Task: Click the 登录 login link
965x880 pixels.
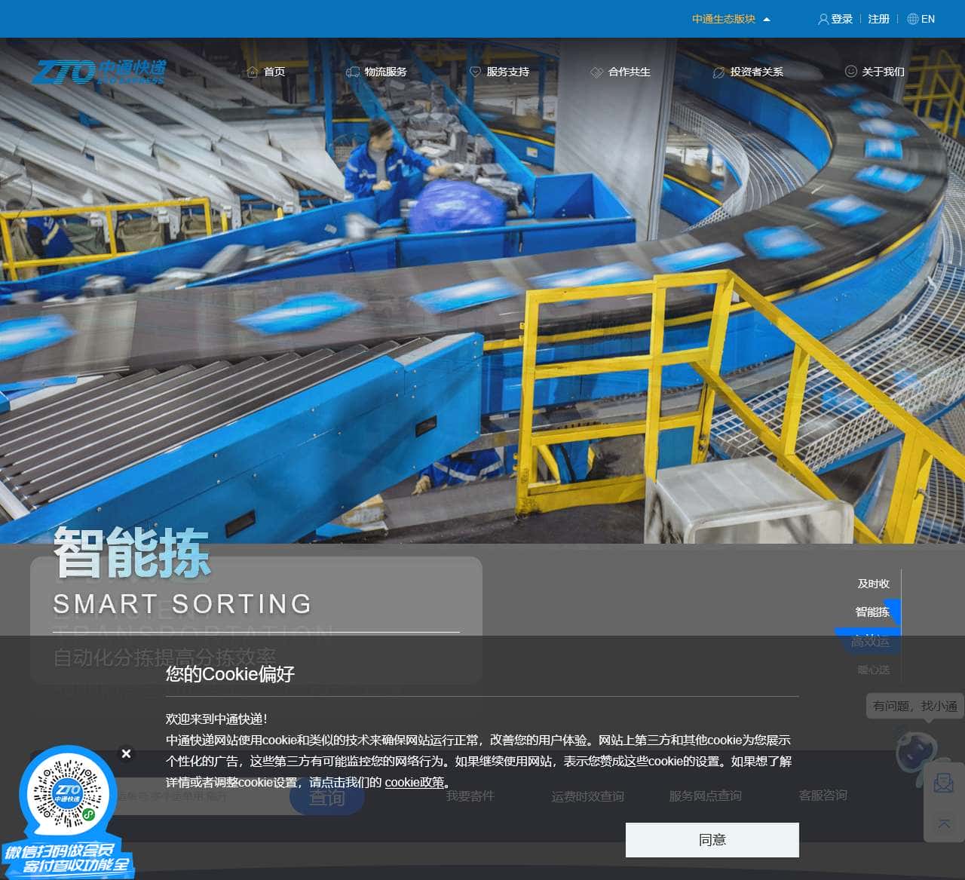Action: click(x=842, y=19)
